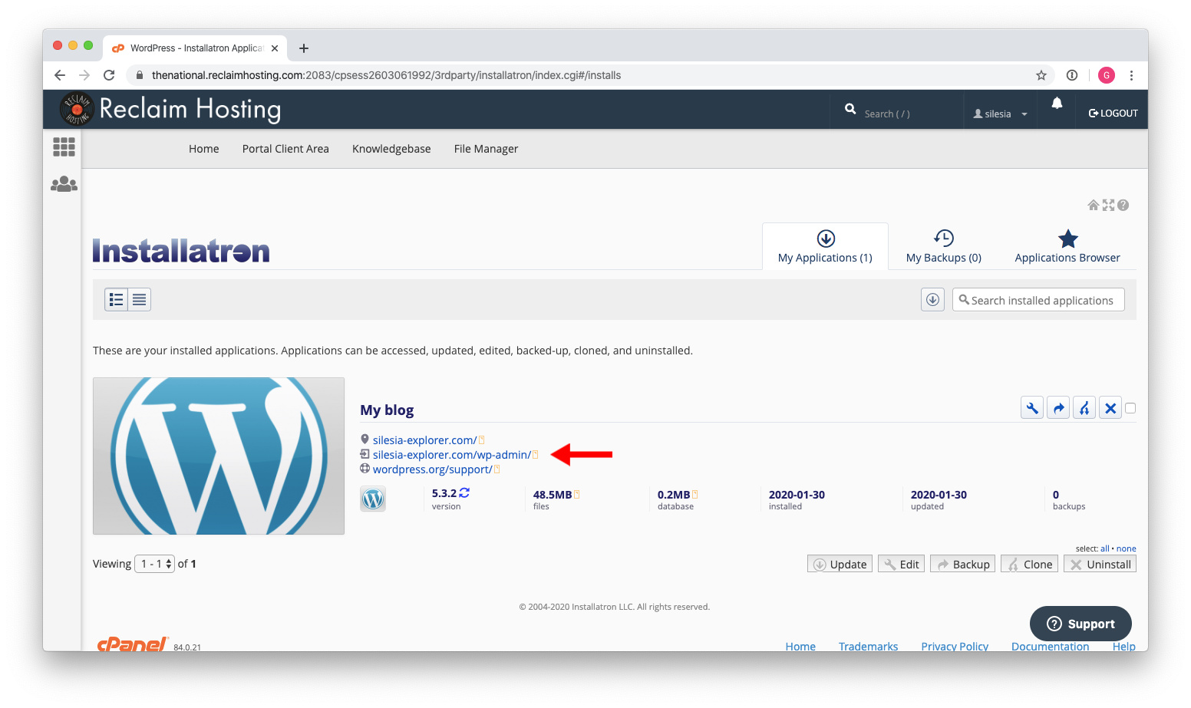Image resolution: width=1191 pixels, height=708 pixels.
Task: Click the Edit button
Action: point(901,564)
